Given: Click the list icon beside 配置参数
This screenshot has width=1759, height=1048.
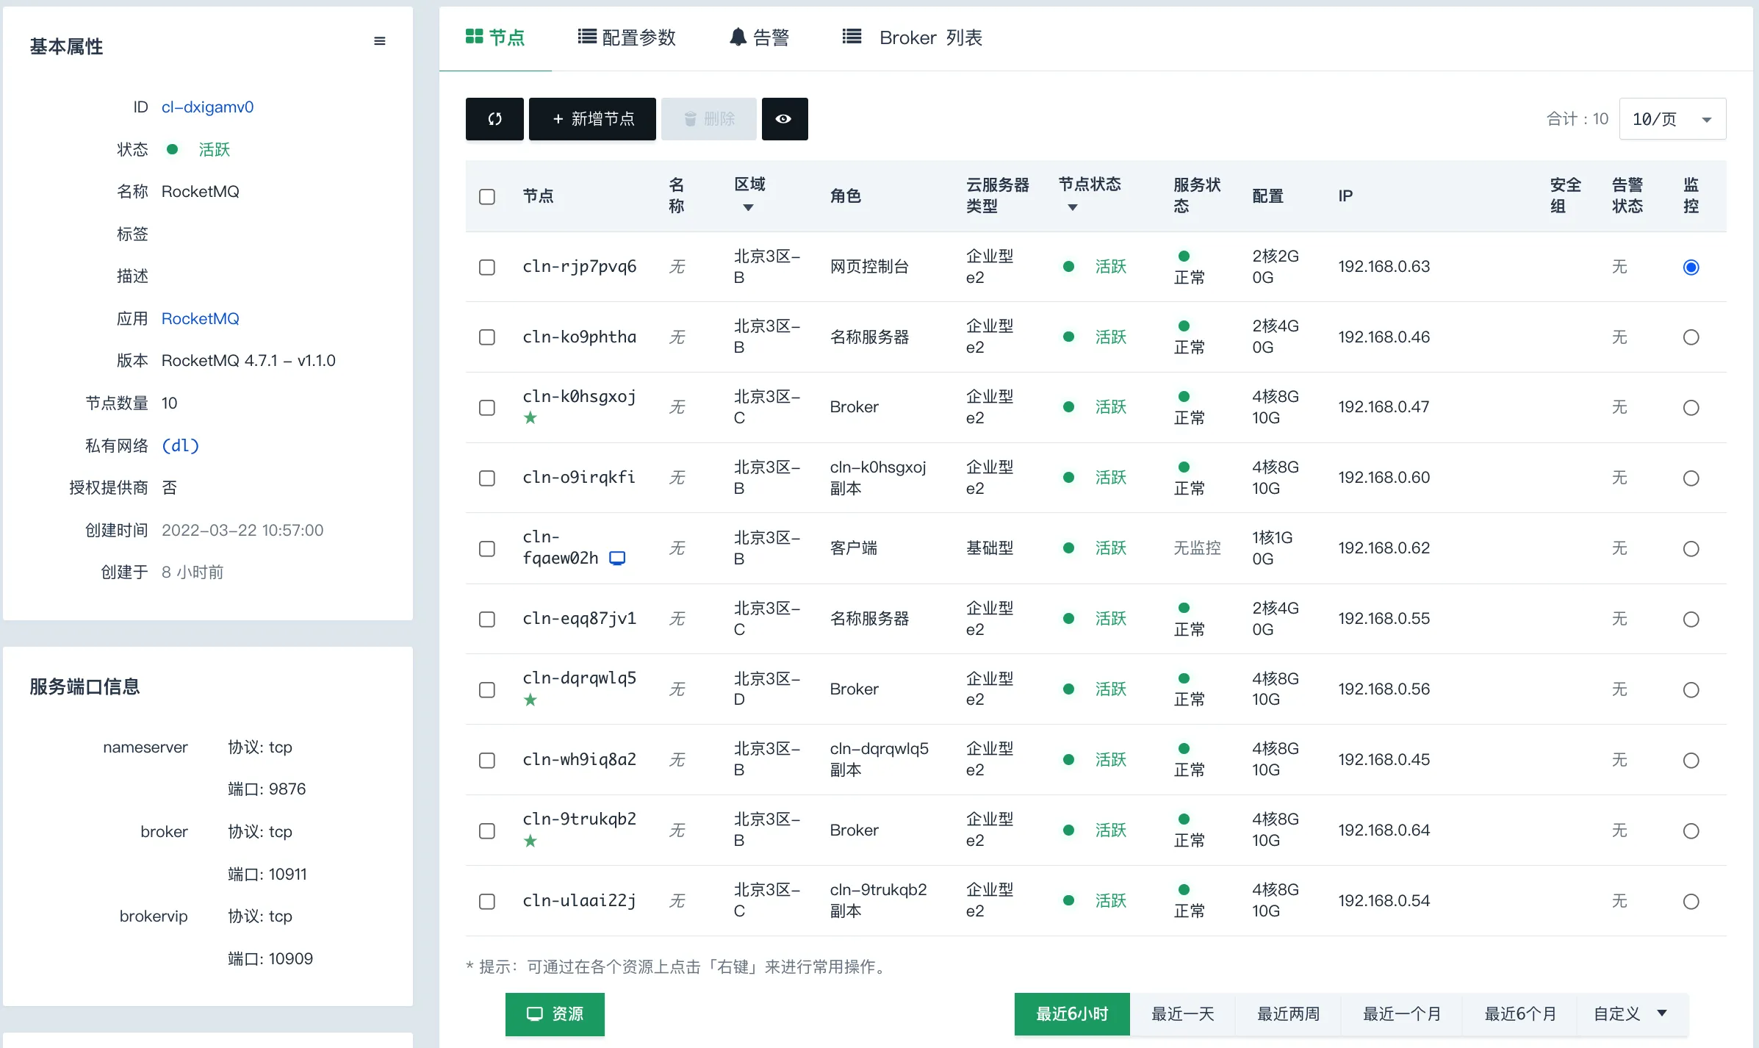Looking at the screenshot, I should click(587, 36).
